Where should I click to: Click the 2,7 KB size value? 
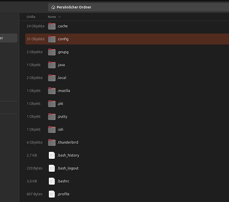tap(32, 156)
